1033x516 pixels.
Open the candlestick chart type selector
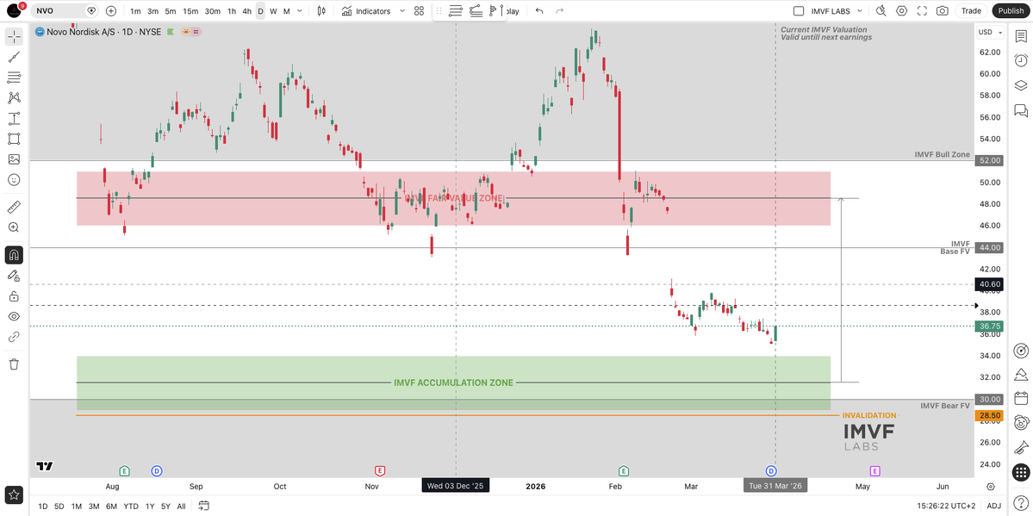point(321,11)
